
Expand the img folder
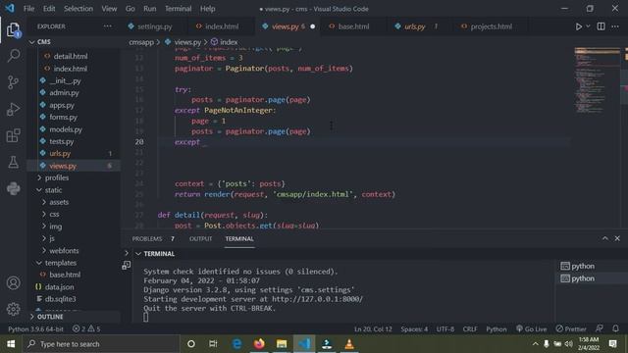tap(55, 227)
